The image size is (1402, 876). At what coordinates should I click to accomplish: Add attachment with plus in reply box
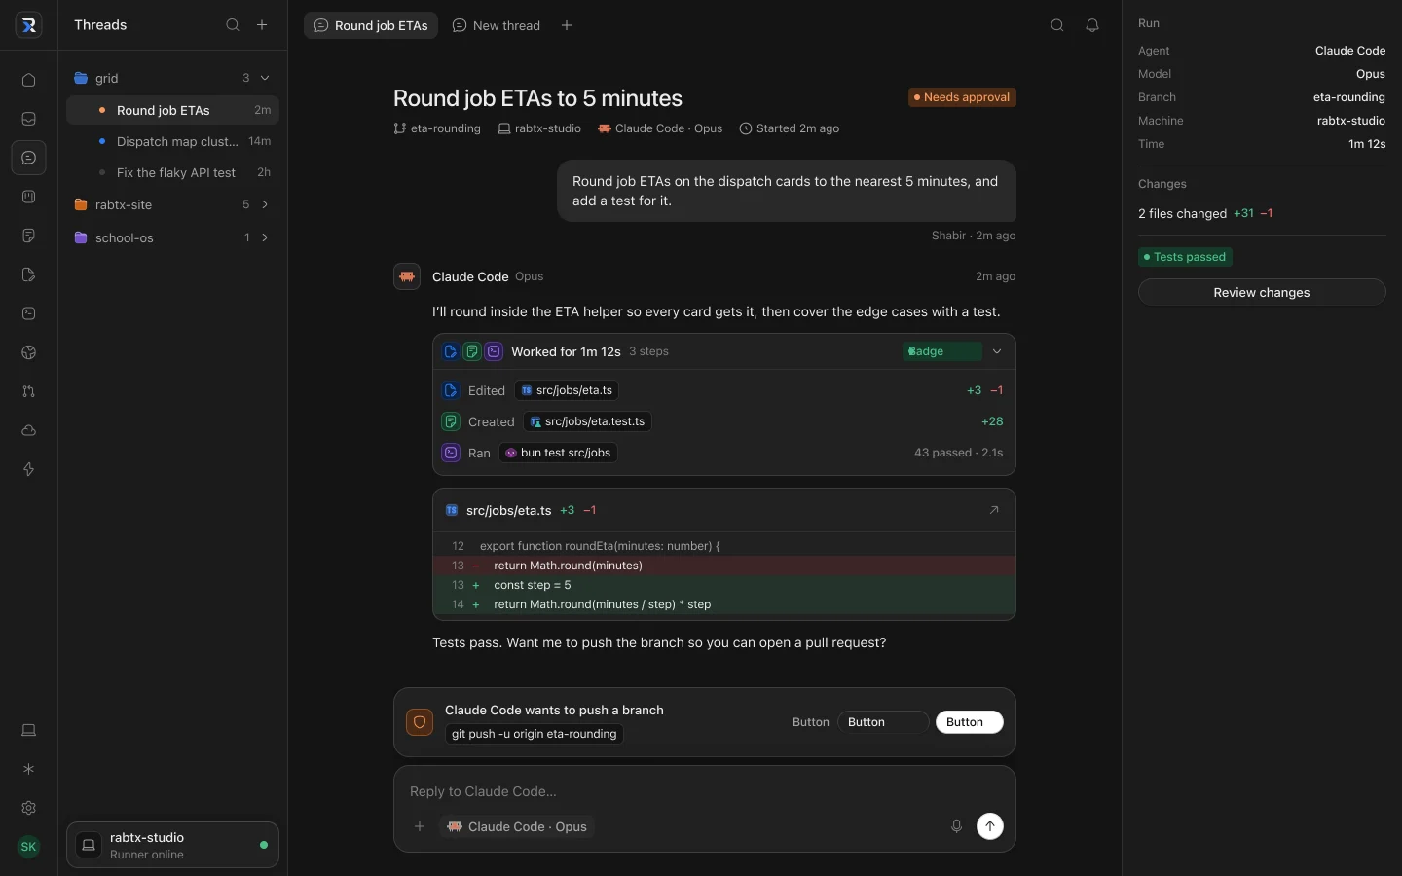[420, 826]
